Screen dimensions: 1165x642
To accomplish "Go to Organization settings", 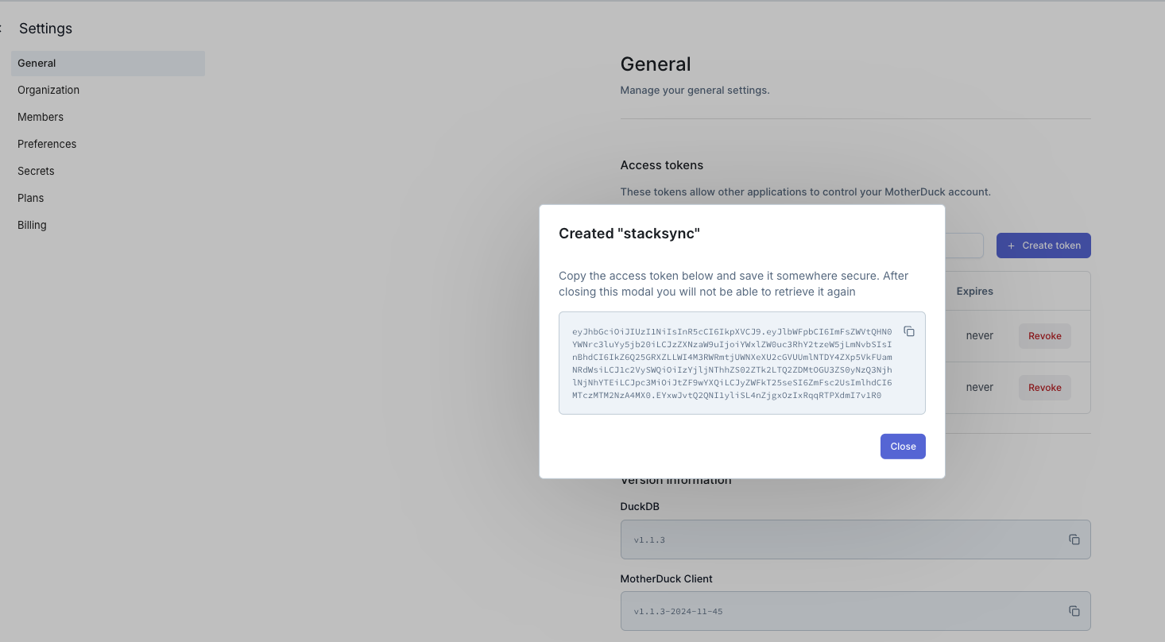I will (48, 91).
